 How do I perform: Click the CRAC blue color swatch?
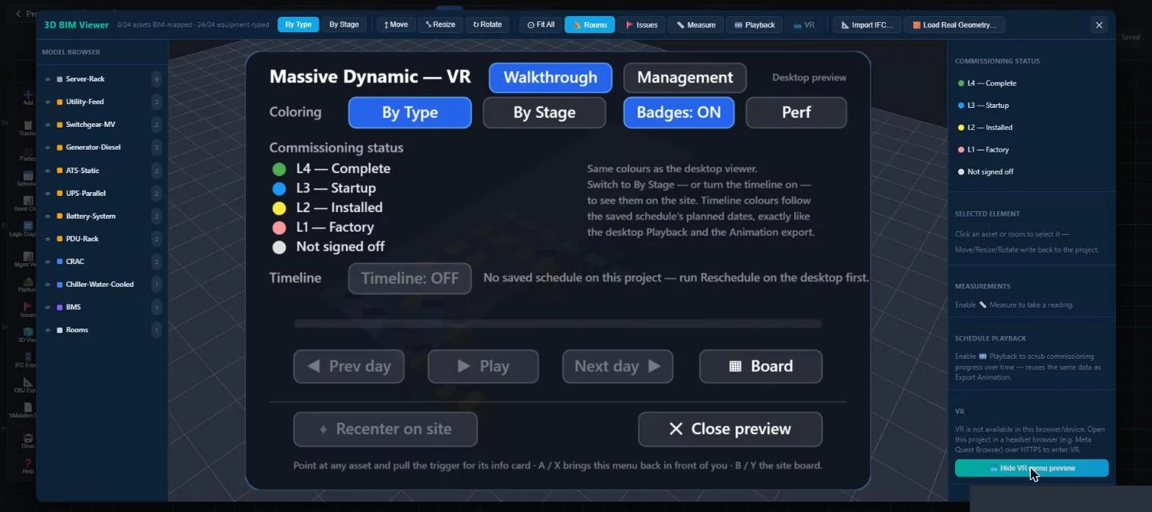pos(60,262)
